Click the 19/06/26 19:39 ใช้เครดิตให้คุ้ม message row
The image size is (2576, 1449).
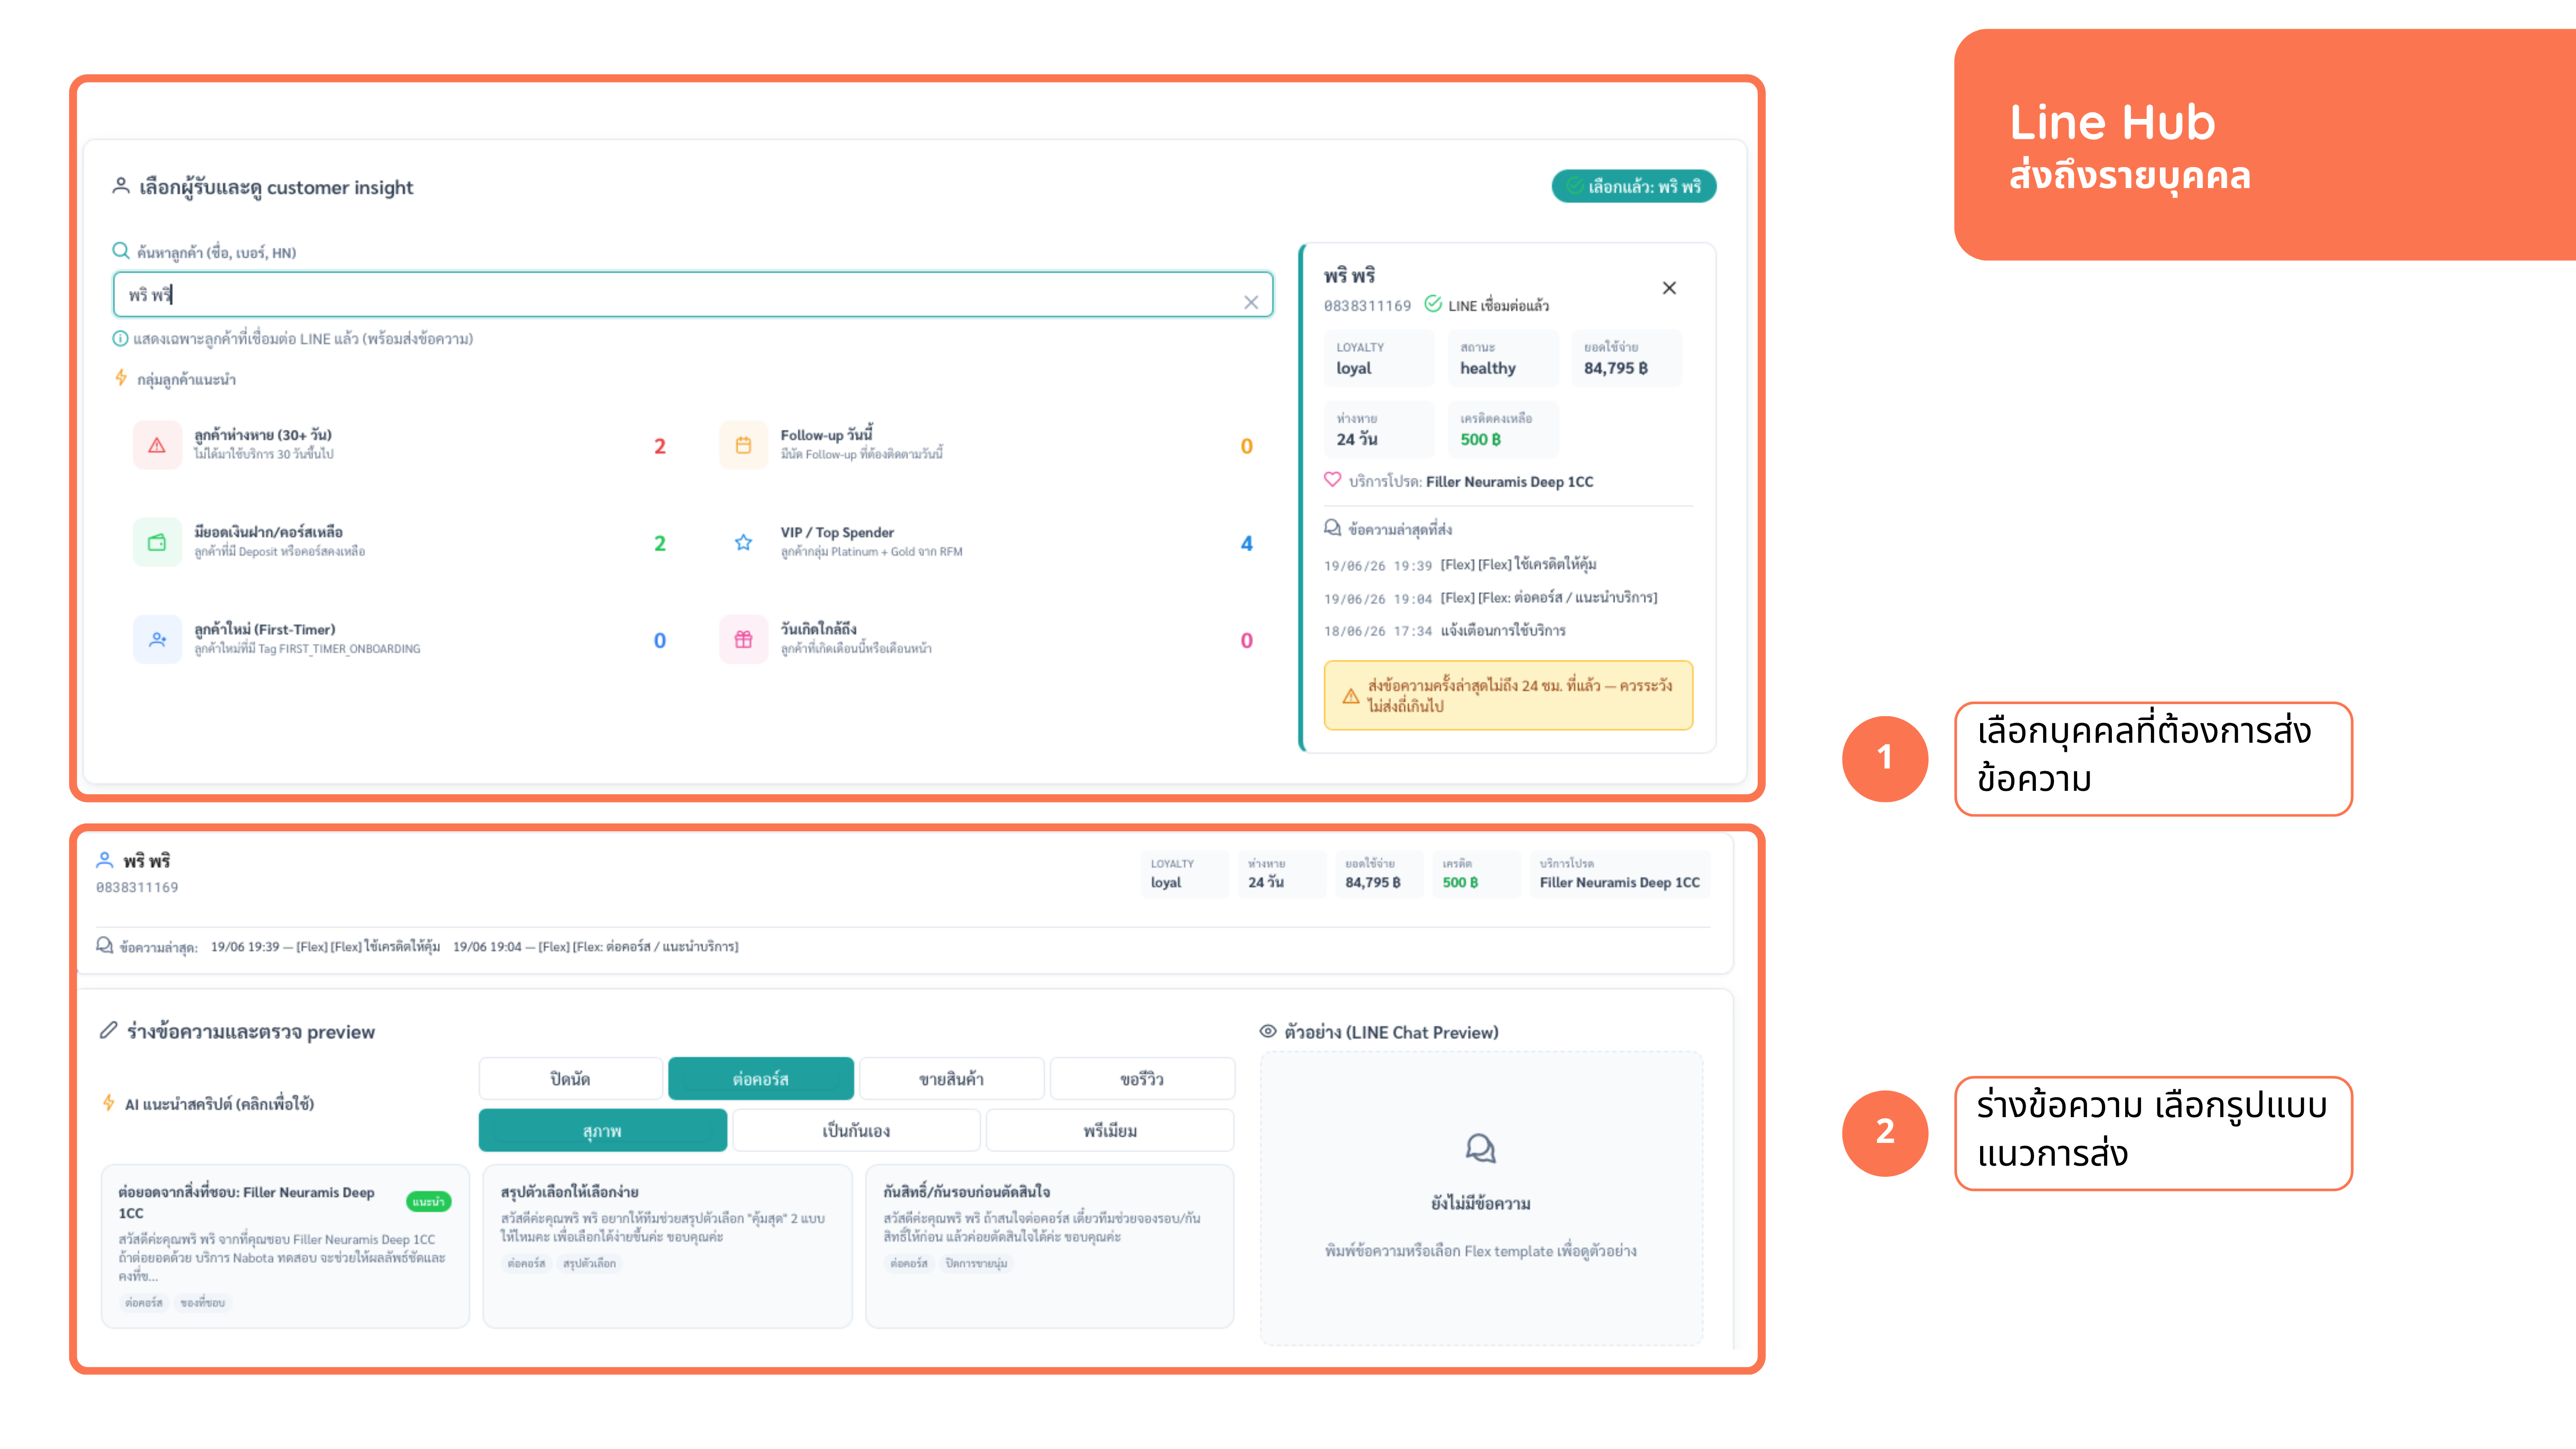[1508, 565]
